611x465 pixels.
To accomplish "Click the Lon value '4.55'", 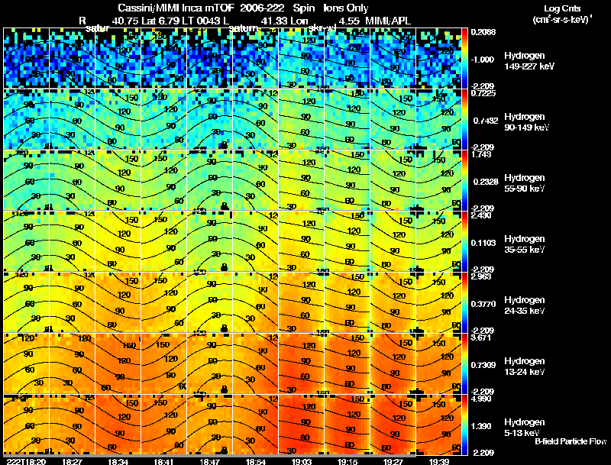I will pyautogui.click(x=349, y=21).
